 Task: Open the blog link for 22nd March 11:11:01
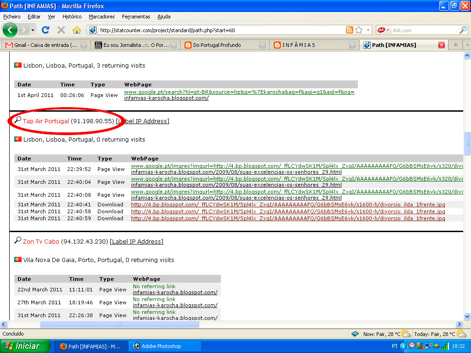[x=175, y=292]
